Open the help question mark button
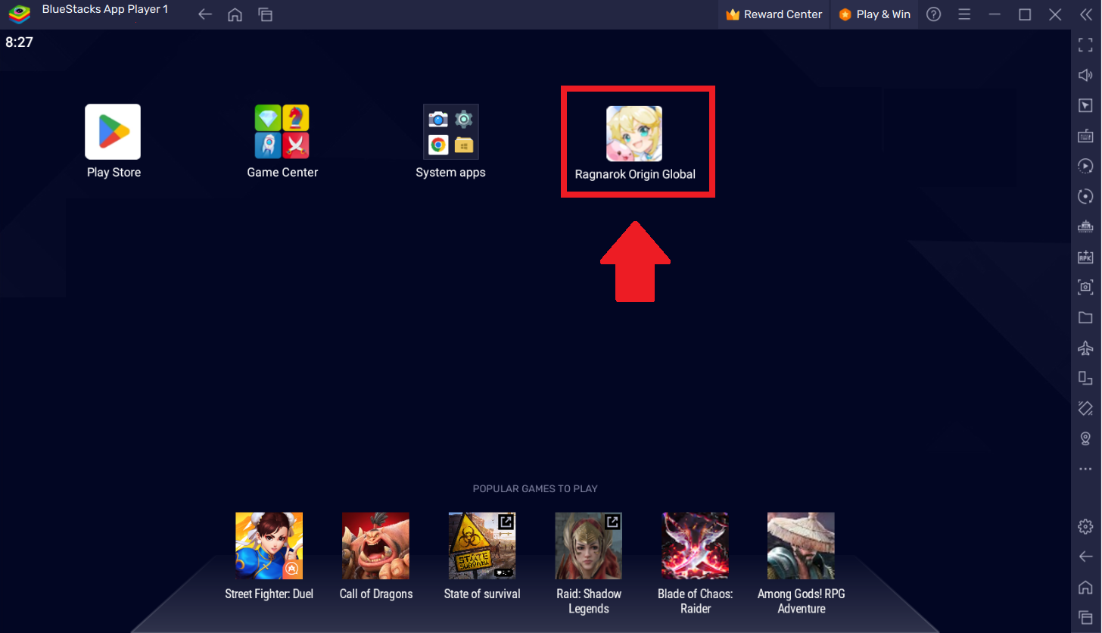This screenshot has width=1102, height=633. click(x=933, y=14)
